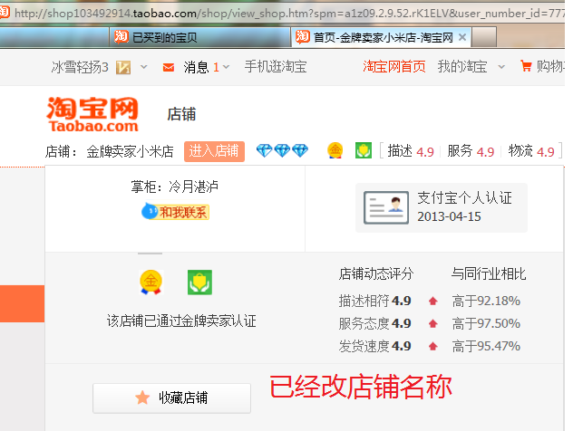
Task: Click the Taobao logo
Action: 92,114
